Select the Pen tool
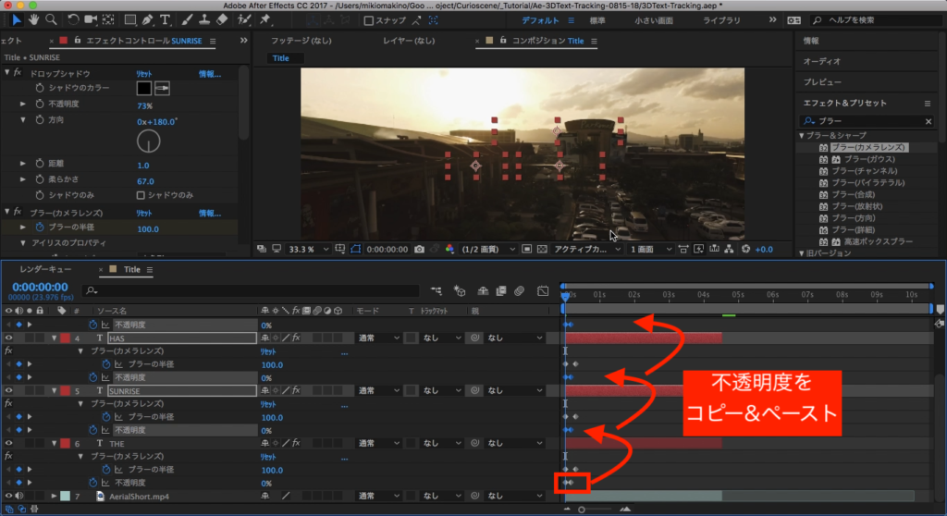 147,20
